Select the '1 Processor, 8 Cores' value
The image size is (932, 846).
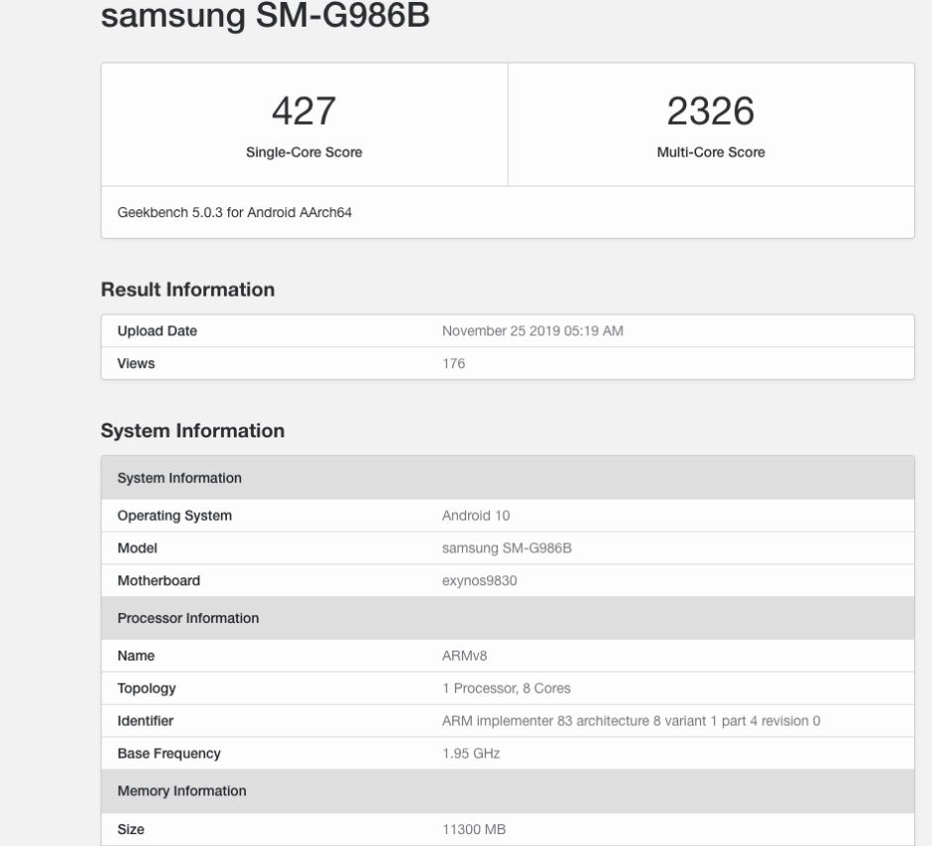[506, 688]
